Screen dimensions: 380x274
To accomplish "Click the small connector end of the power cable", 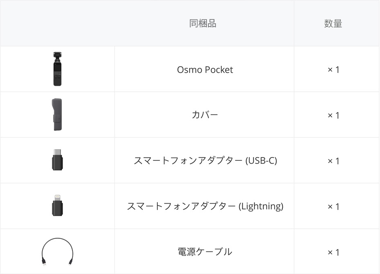I will pos(70,263).
